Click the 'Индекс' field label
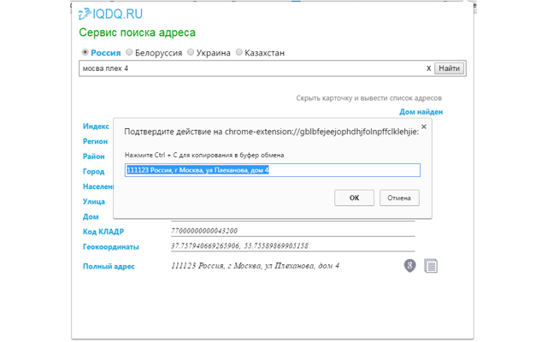 pos(96,127)
